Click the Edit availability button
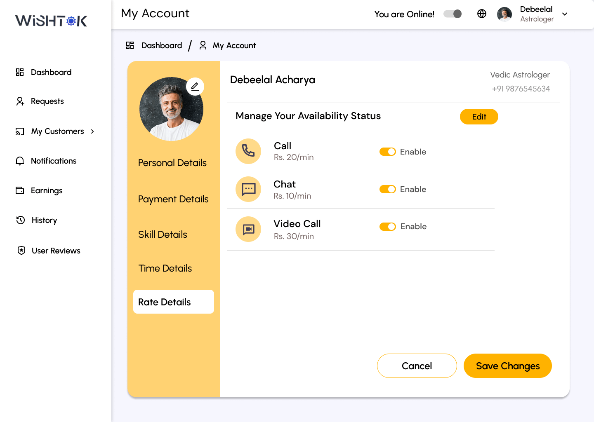Image resolution: width=594 pixels, height=422 pixels. click(x=479, y=117)
